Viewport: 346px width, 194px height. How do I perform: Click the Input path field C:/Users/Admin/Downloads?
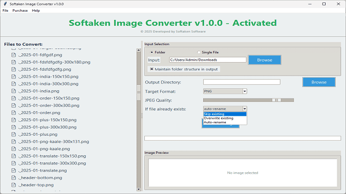[x=208, y=60]
